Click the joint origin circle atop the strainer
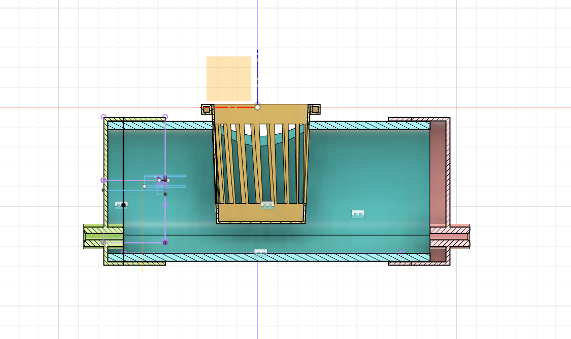Viewport: 571px width, 339px height. [258, 107]
